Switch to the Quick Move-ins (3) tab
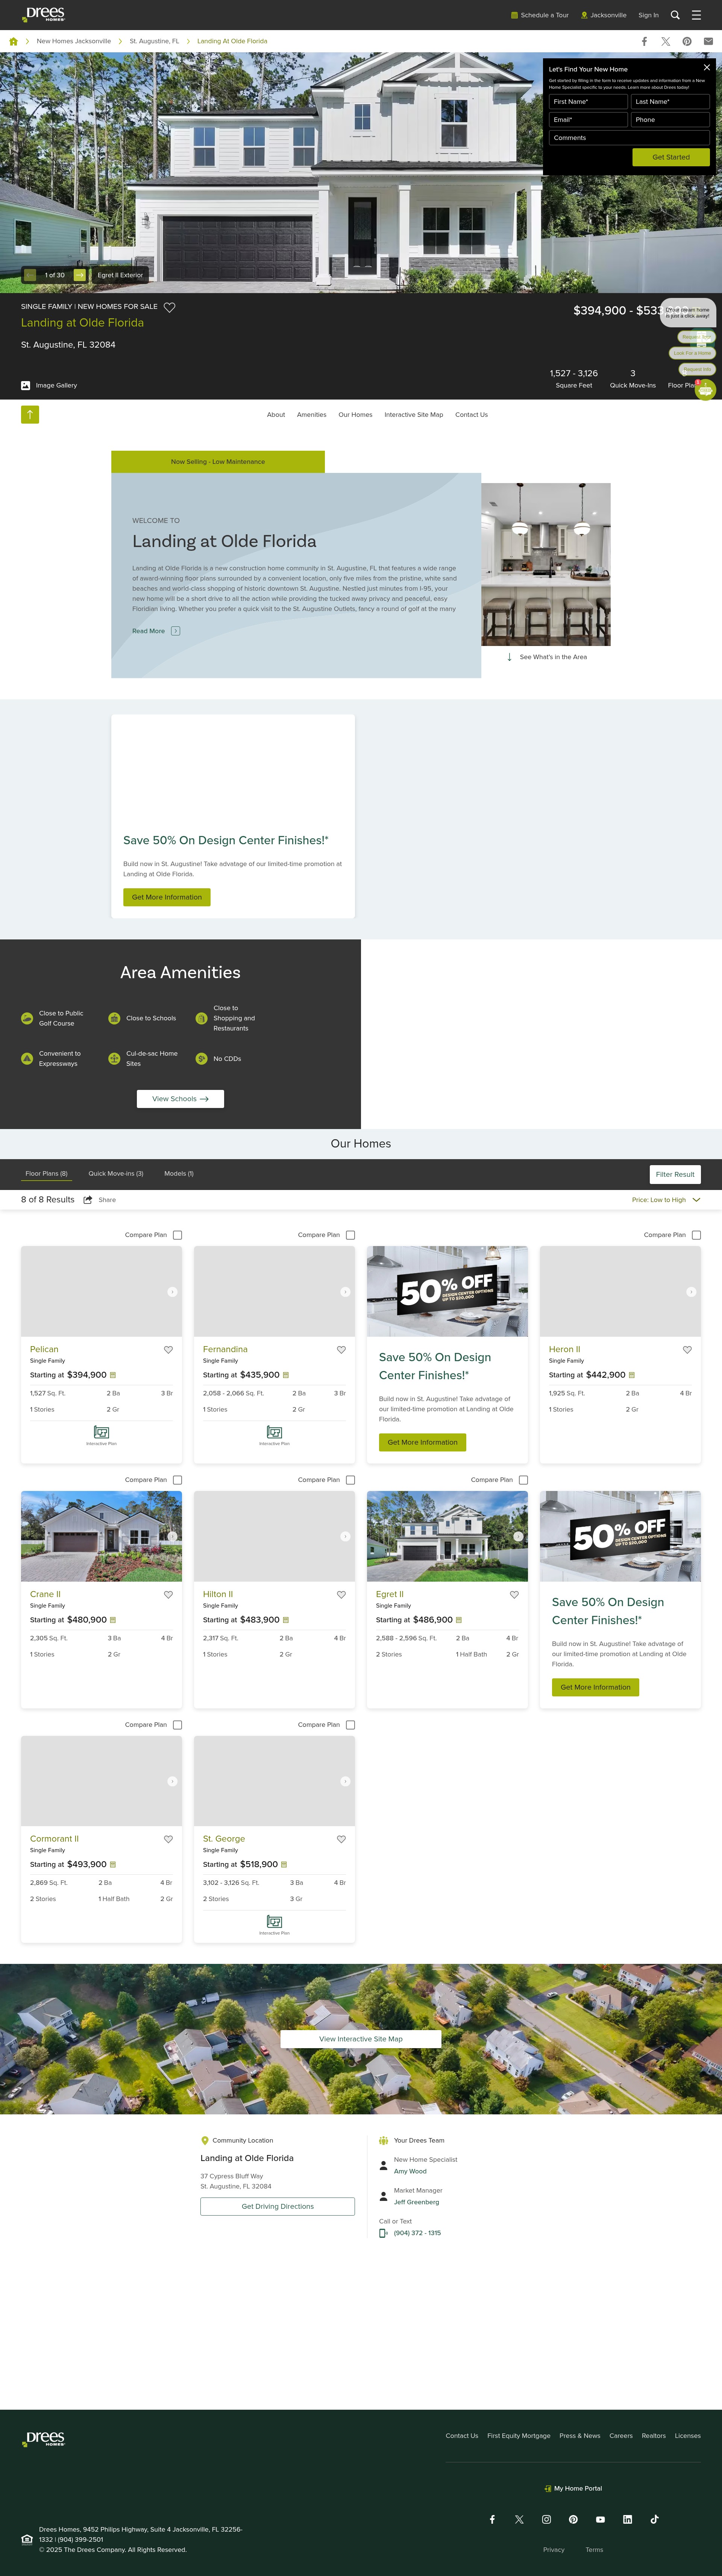The height and width of the screenshot is (2576, 722). [x=116, y=1174]
